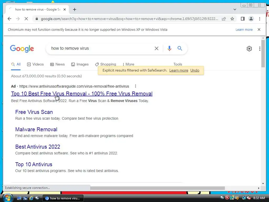Image resolution: width=269 pixels, height=202 pixels.
Task: Clear the search query with the X
Action: tap(157, 48)
